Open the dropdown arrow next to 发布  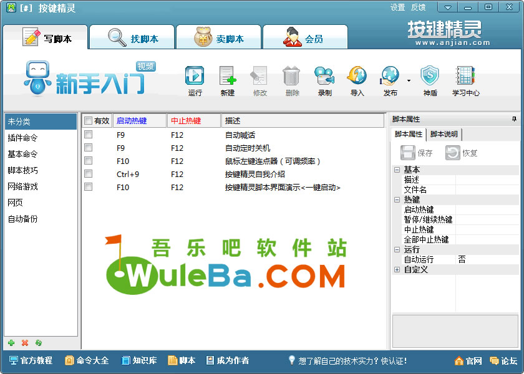point(409,81)
